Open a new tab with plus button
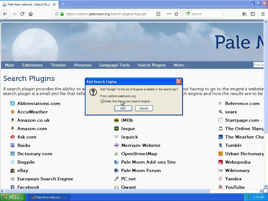268x201 pixels. [63, 4]
